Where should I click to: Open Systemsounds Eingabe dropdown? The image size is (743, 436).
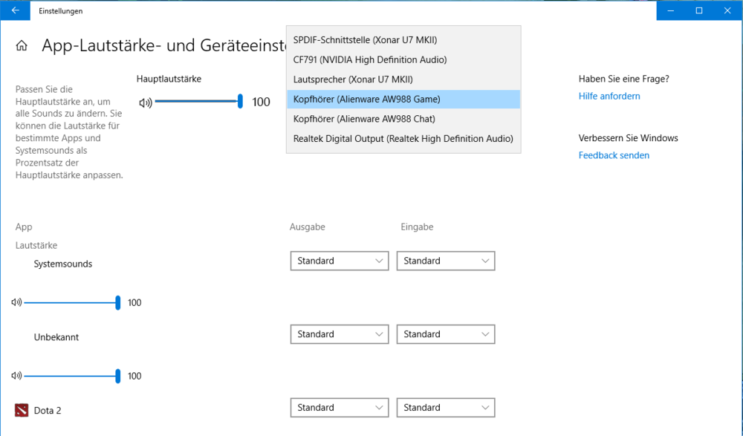[446, 261]
